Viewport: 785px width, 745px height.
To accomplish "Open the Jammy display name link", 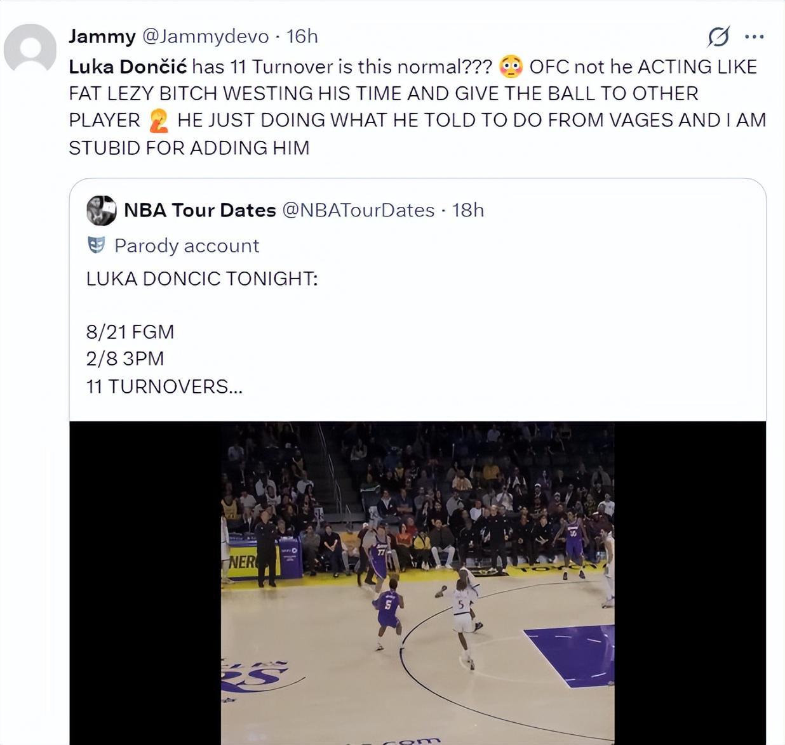I will (102, 36).
